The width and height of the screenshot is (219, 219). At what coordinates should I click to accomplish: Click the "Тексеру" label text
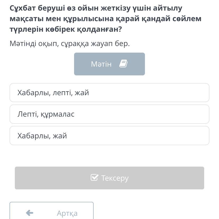(x=115, y=178)
